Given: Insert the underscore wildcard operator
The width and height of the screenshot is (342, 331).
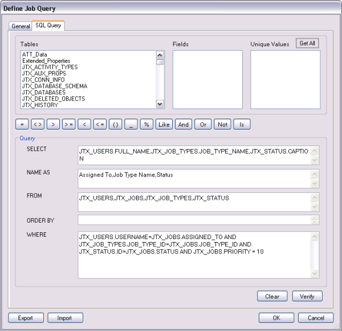Looking at the screenshot, I should [131, 124].
